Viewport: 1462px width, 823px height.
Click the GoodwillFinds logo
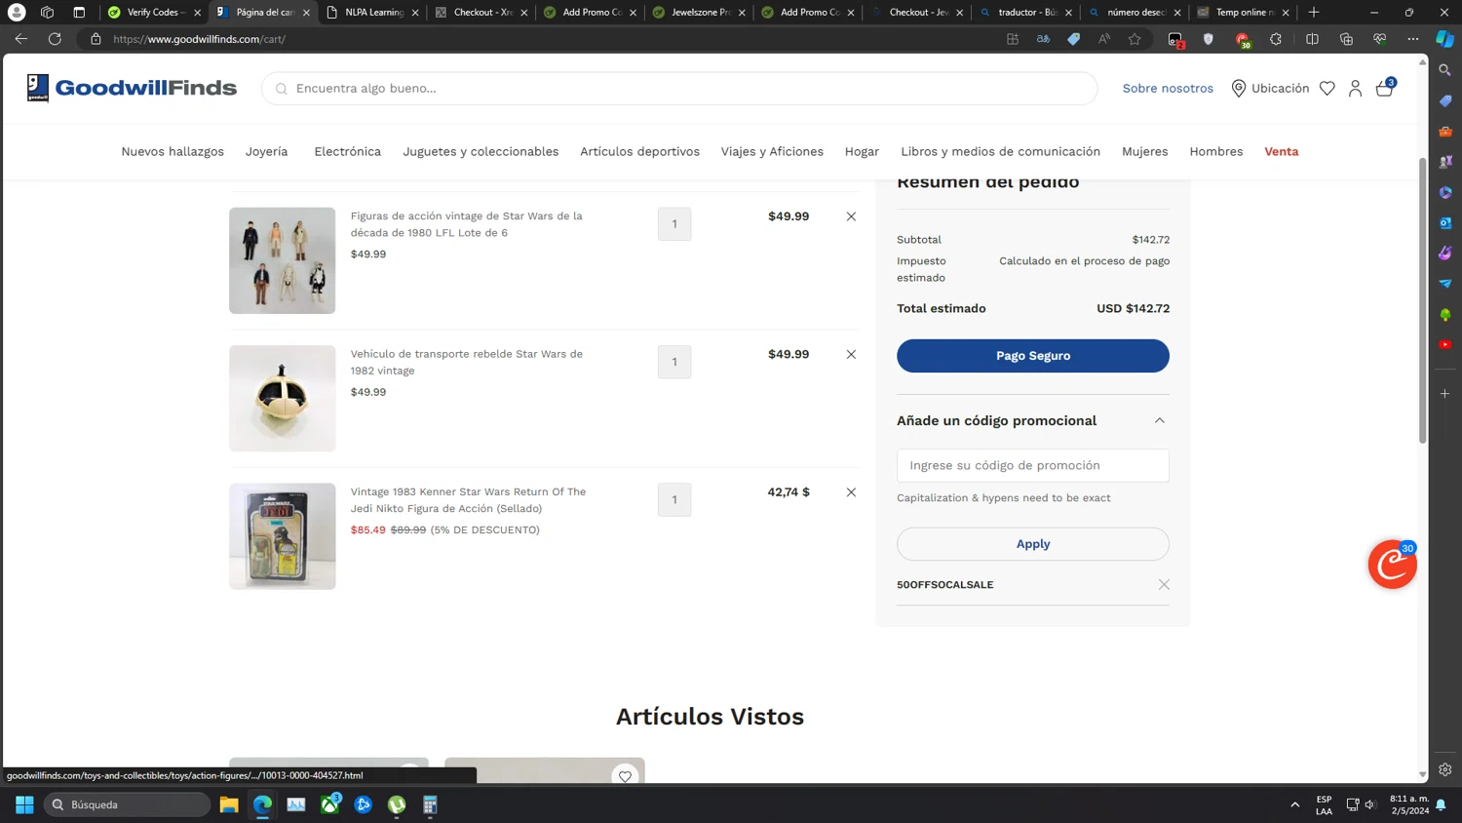click(x=132, y=88)
